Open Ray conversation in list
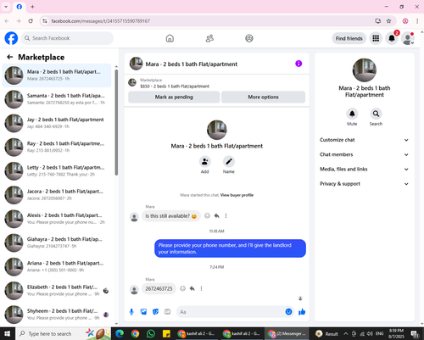The height and width of the screenshot is (340, 424). (x=57, y=147)
